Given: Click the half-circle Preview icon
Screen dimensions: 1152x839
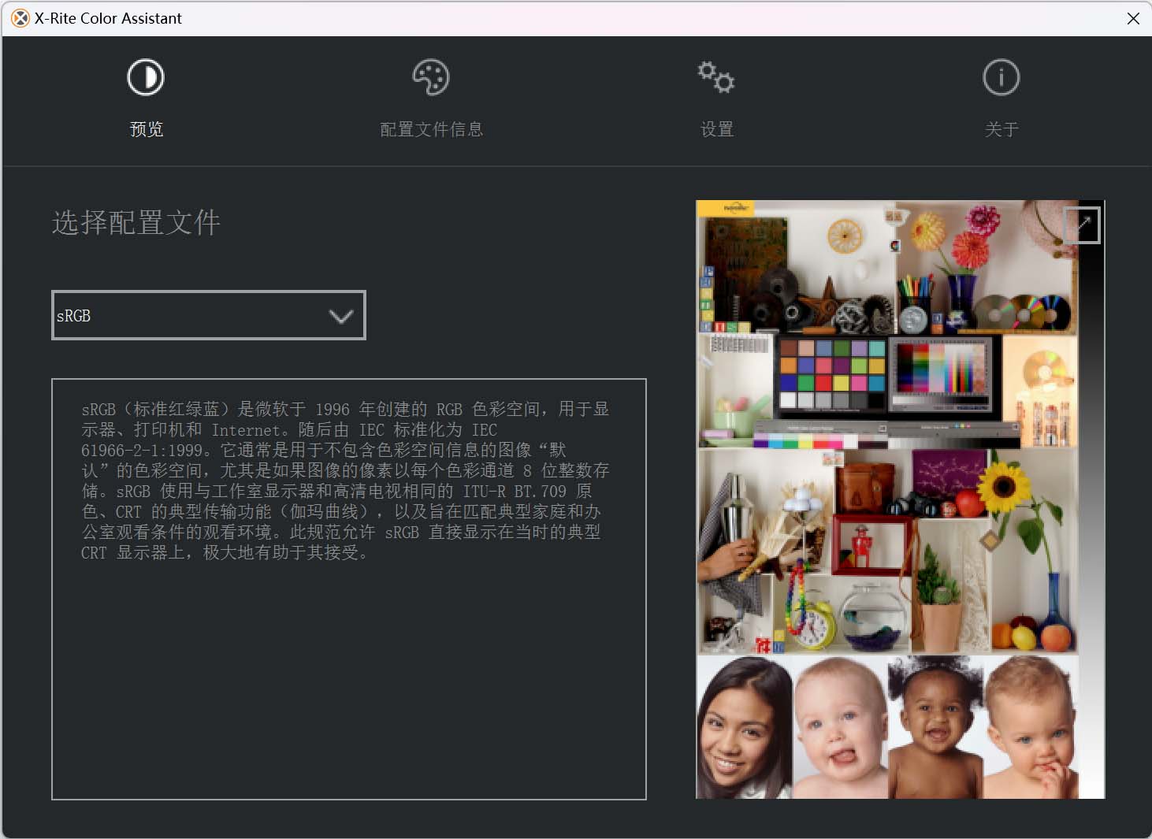Looking at the screenshot, I should 146,77.
